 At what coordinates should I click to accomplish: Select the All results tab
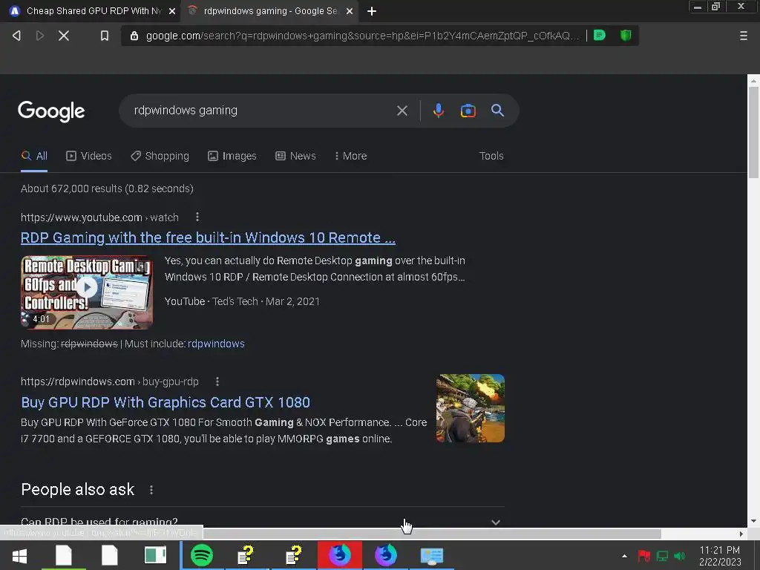click(x=34, y=156)
